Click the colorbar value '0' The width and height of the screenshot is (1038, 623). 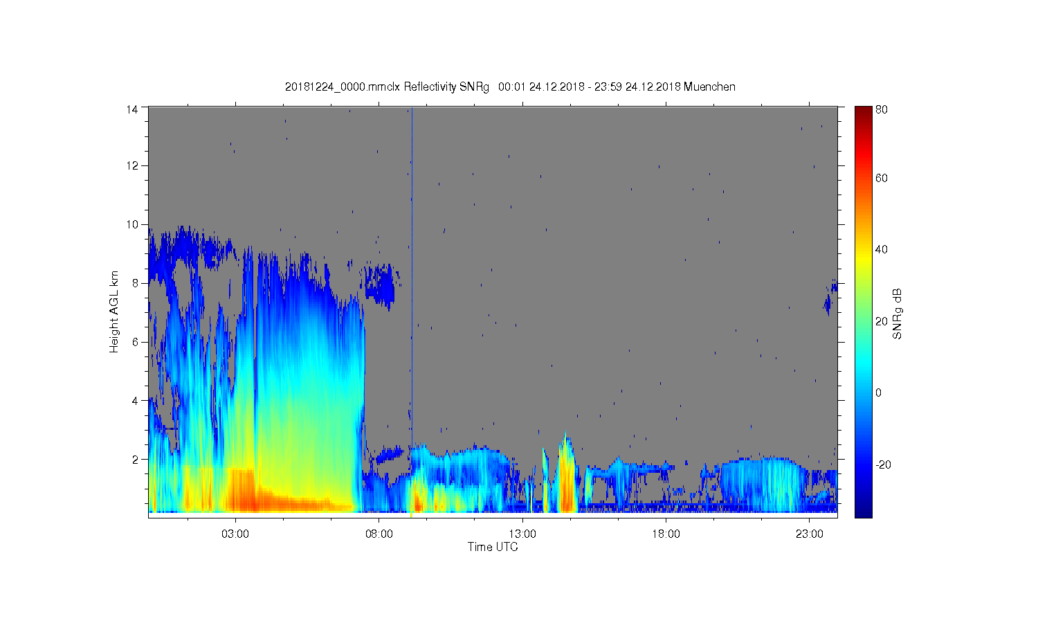(x=879, y=392)
